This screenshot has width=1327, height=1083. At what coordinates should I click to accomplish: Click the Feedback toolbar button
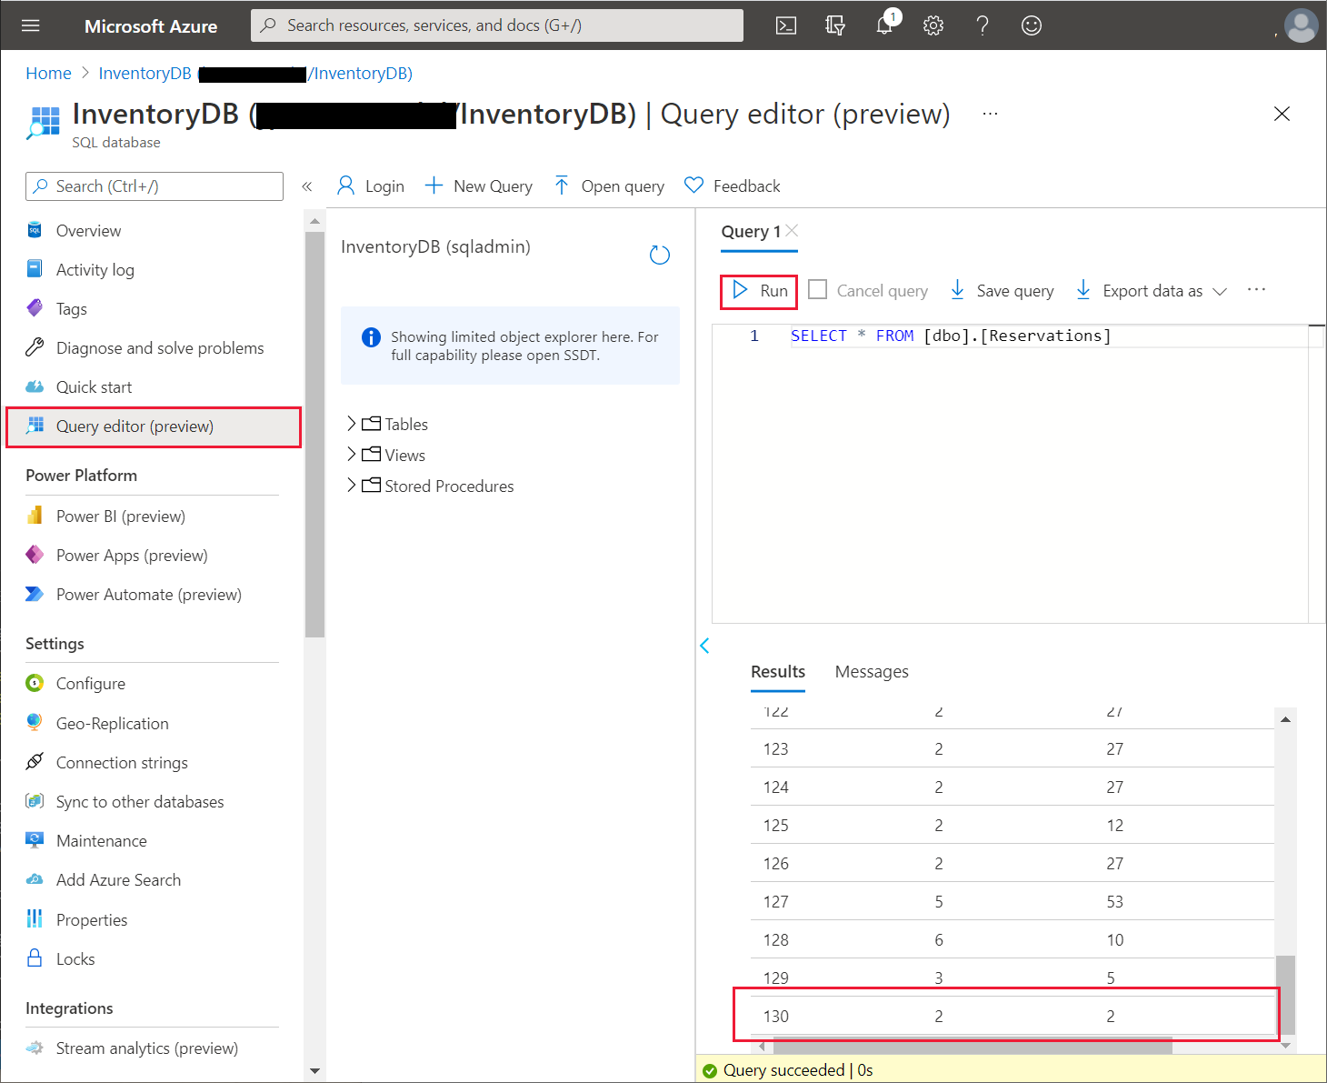733,186
